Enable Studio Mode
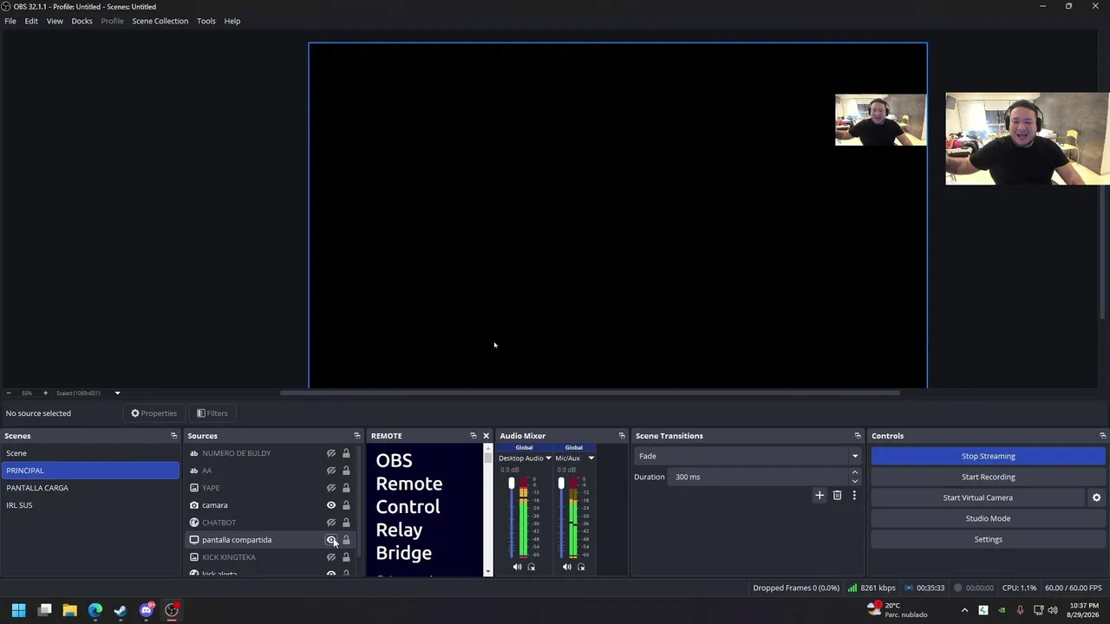Viewport: 1110px width, 624px height. coord(988,518)
